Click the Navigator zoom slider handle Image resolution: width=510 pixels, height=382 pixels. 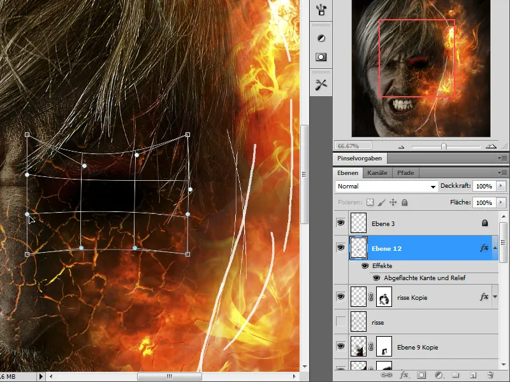point(443,147)
